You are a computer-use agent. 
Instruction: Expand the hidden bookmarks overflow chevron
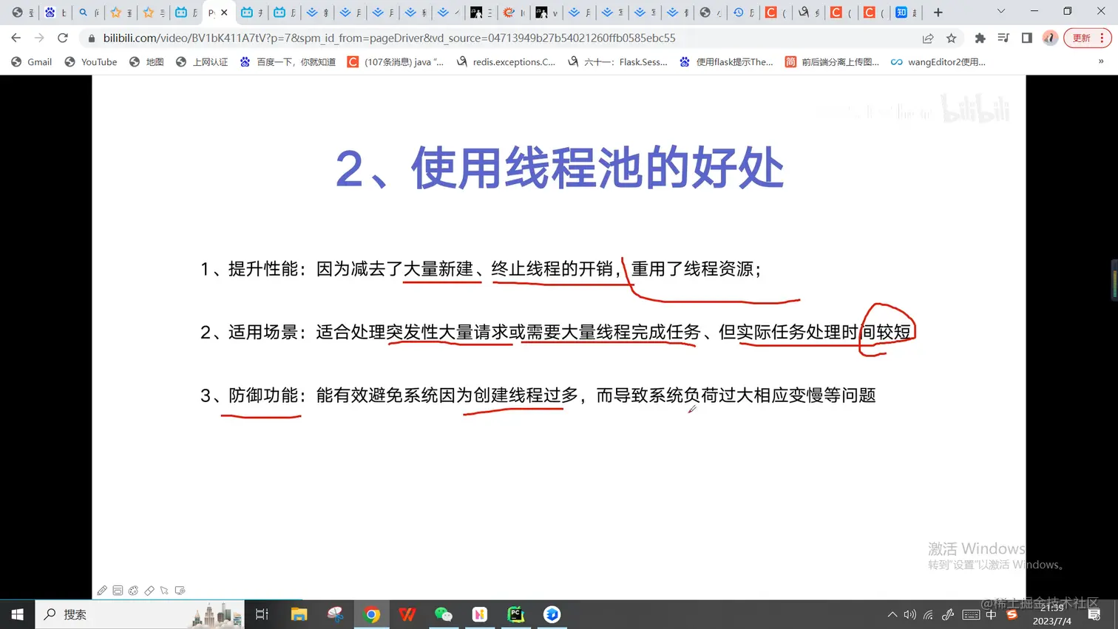tap(1101, 62)
